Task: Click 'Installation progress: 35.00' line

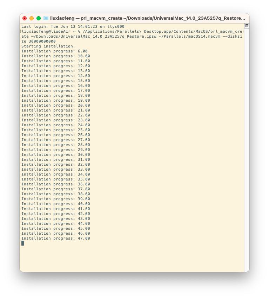Action: tap(55, 179)
